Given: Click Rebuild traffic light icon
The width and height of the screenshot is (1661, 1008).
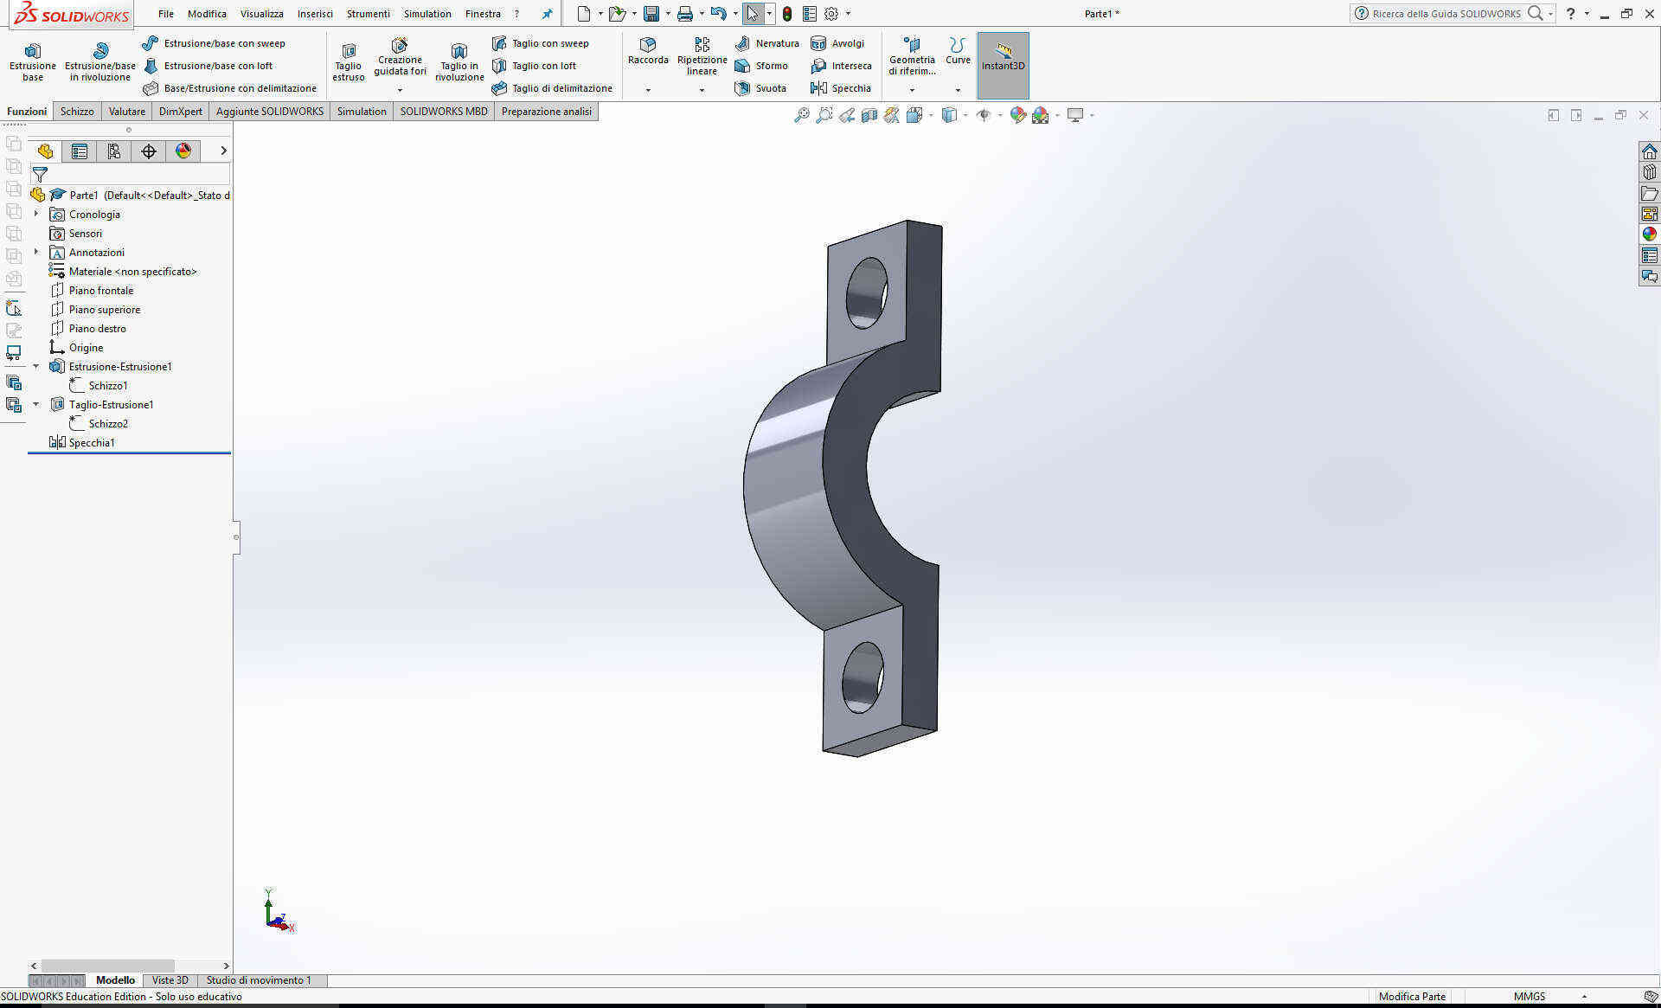Looking at the screenshot, I should pyautogui.click(x=786, y=14).
